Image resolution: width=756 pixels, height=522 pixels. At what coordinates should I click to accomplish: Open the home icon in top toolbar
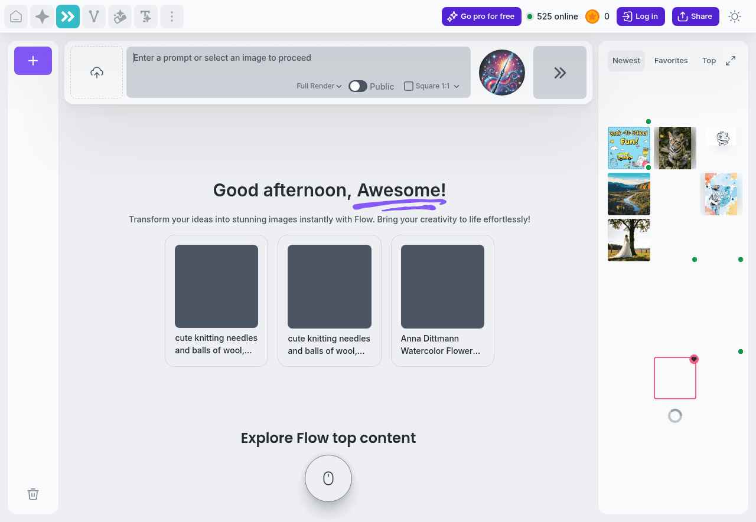click(16, 17)
